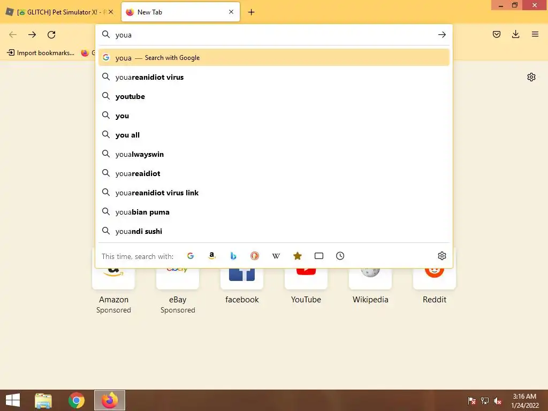This screenshot has width=548, height=411.
Task: Search this time with DuckDuckGo icon
Action: coord(255,256)
